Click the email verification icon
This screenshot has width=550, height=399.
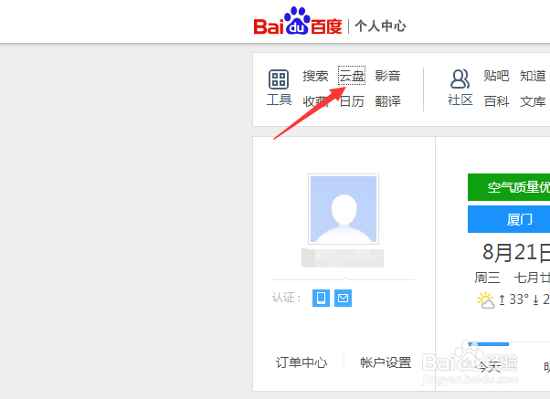pos(343,298)
